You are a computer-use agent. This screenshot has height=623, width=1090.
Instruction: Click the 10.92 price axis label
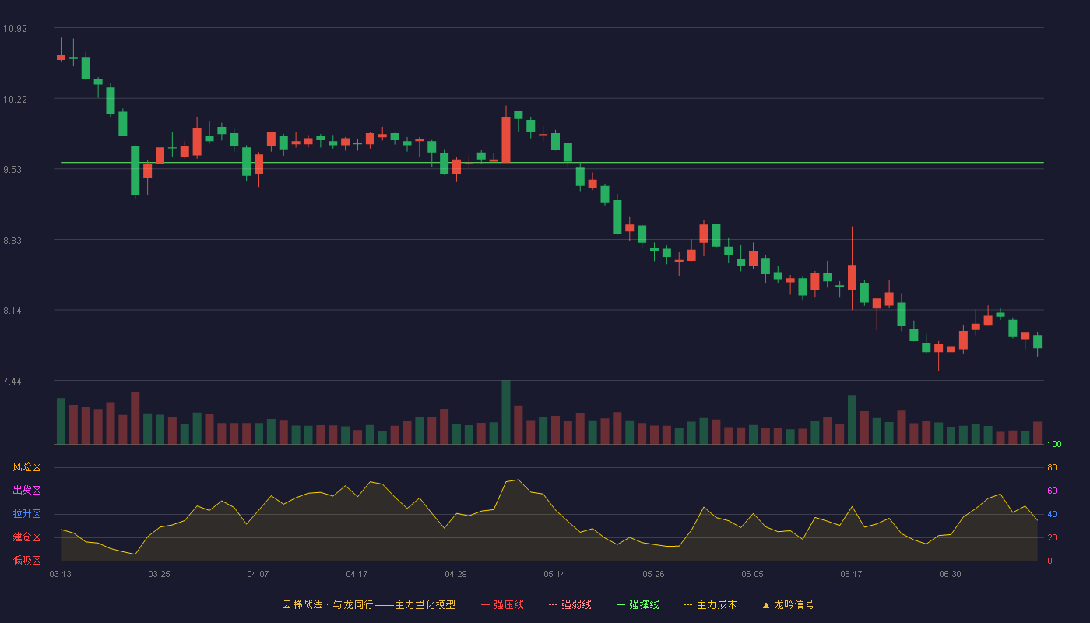pos(15,29)
